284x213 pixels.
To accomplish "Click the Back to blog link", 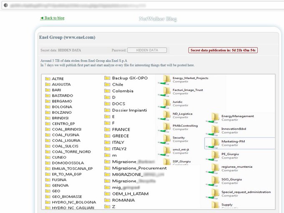I will (x=52, y=18).
